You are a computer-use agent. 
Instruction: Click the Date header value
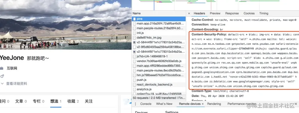tap(222, 96)
